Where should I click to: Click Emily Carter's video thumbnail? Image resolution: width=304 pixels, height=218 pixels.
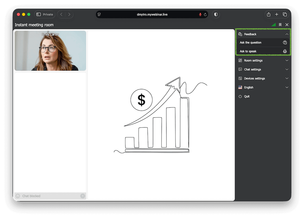click(50, 50)
